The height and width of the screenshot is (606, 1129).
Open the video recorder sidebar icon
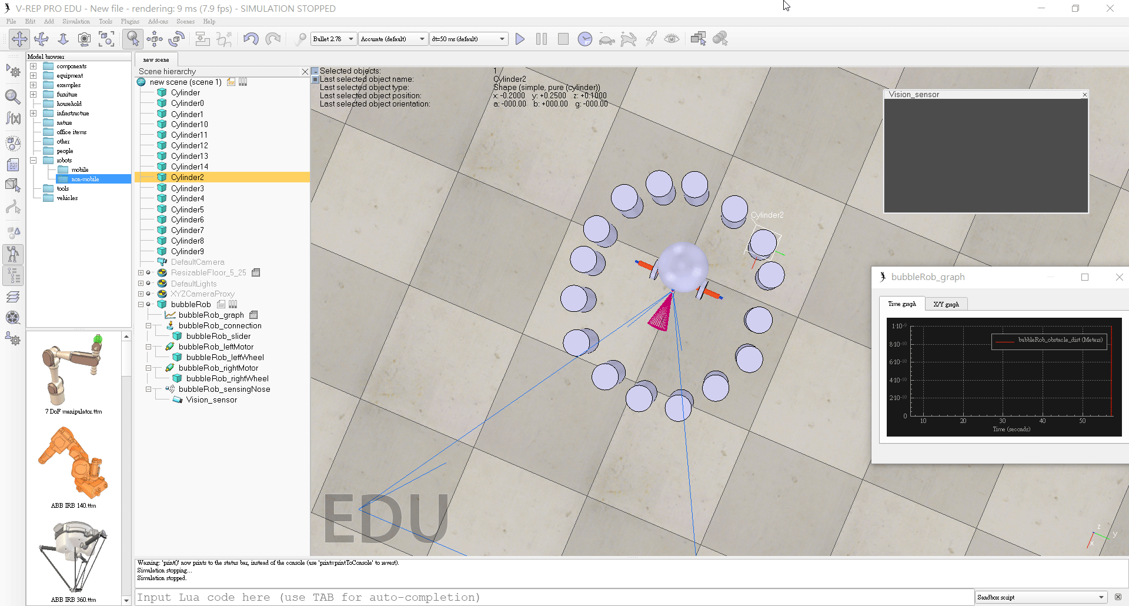[x=13, y=318]
